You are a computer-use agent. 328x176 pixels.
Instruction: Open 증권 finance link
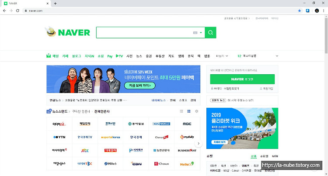tap(149, 56)
